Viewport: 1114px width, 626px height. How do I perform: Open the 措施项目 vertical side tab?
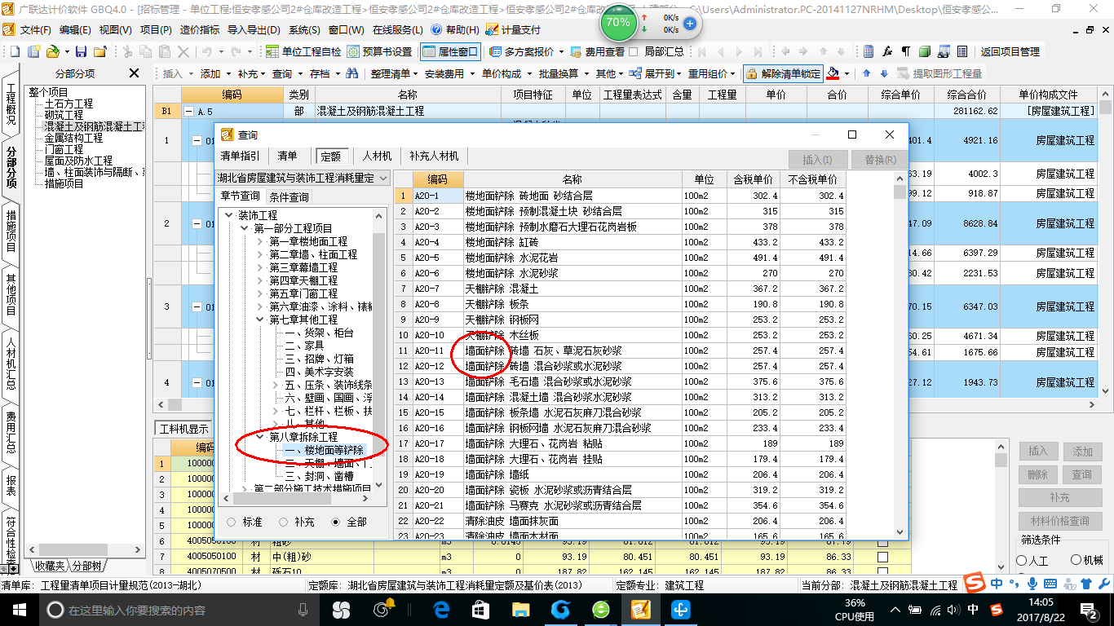(11, 231)
